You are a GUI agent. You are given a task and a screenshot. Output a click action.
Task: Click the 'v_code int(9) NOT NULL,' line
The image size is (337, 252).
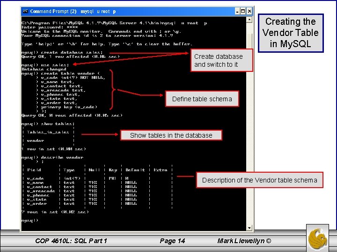coord(71,77)
